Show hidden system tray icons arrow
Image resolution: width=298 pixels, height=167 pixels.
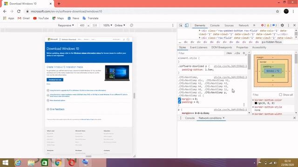click(x=254, y=163)
